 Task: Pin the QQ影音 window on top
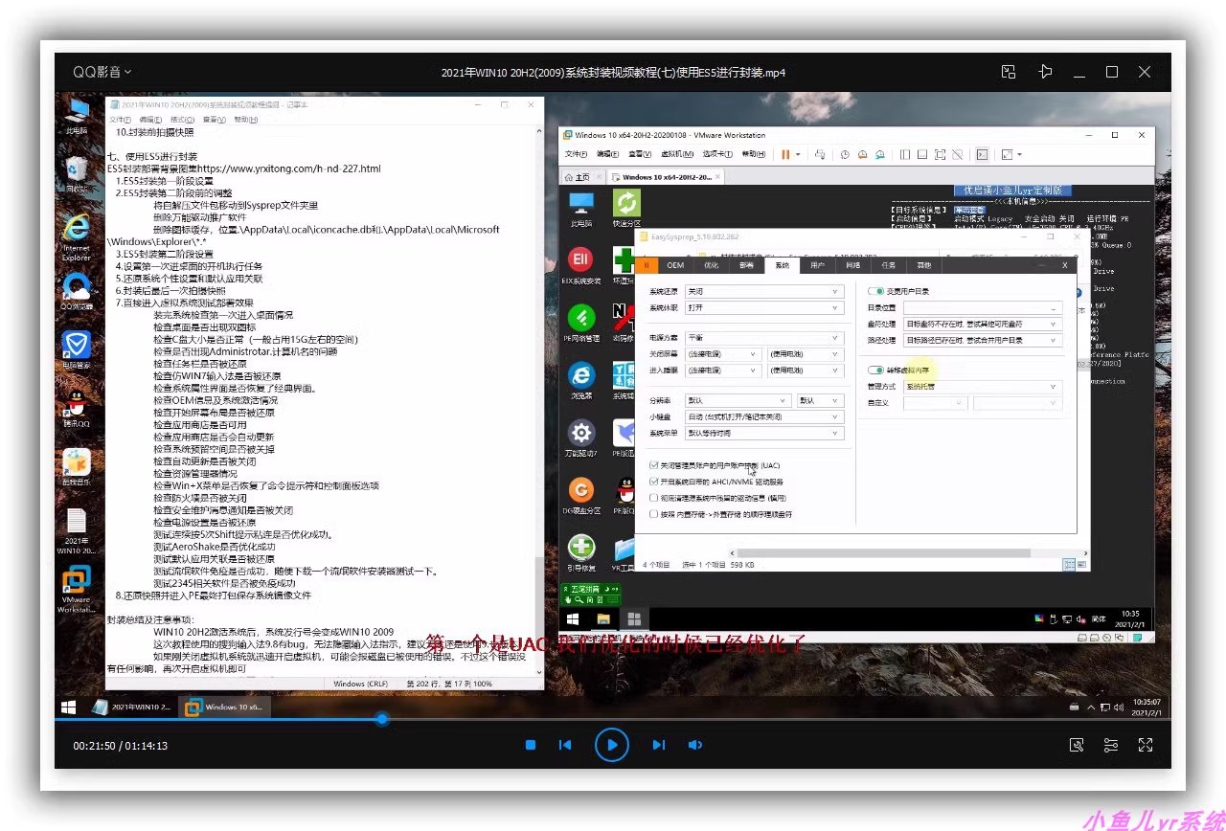tap(1045, 72)
